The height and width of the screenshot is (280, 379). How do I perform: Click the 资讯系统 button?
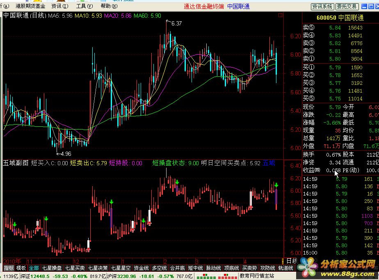point(322,7)
